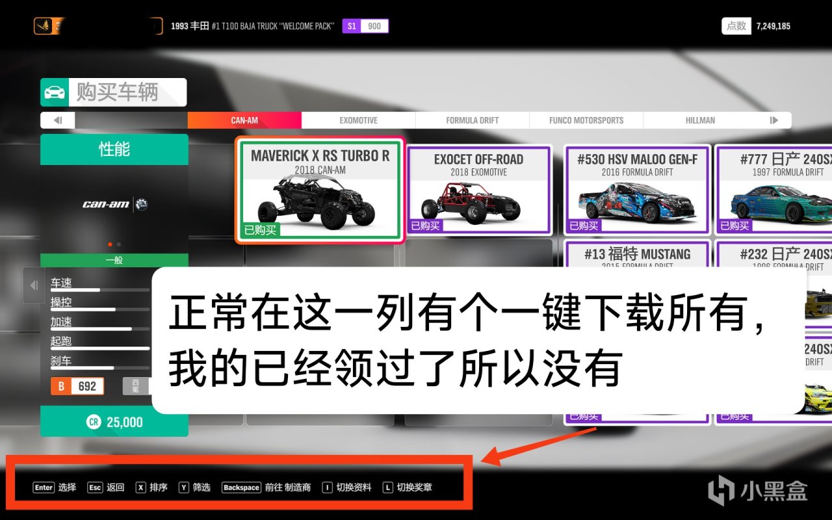Click the Esc 返回 prompt
The width and height of the screenshot is (832, 520).
(x=106, y=487)
